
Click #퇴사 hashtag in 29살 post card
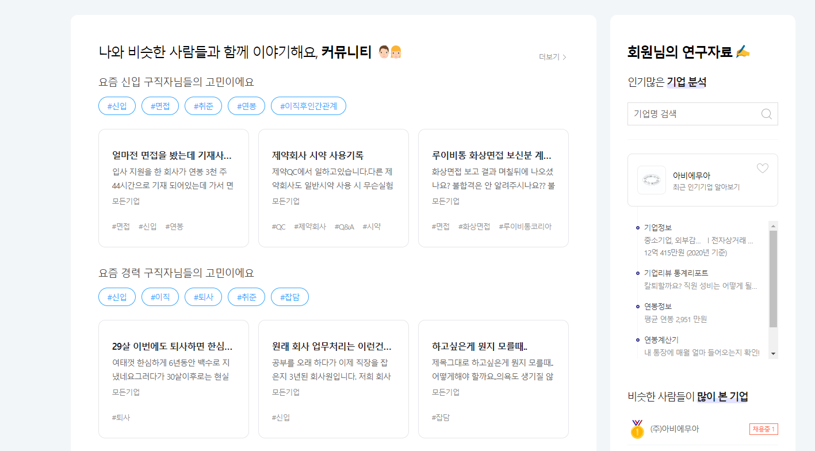(x=121, y=418)
